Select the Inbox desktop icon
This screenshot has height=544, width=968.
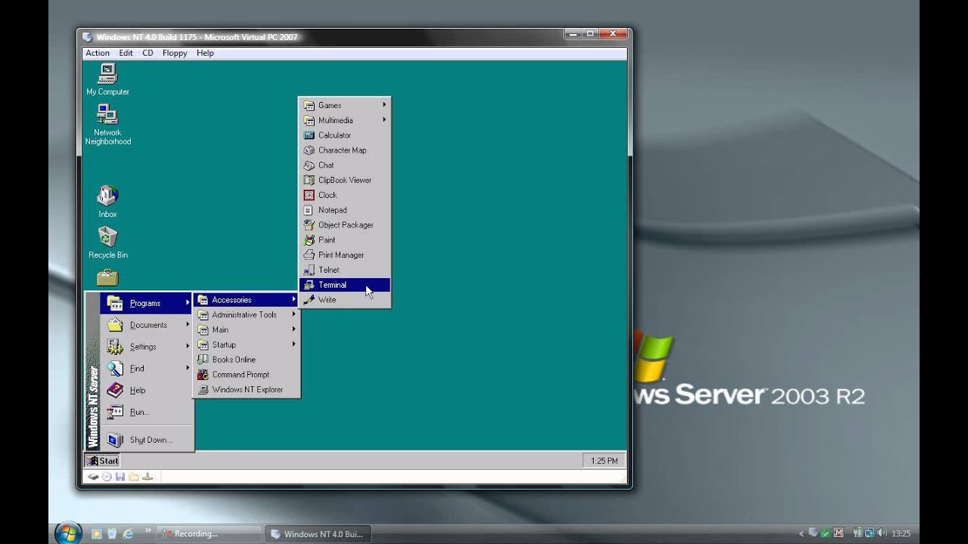click(107, 202)
